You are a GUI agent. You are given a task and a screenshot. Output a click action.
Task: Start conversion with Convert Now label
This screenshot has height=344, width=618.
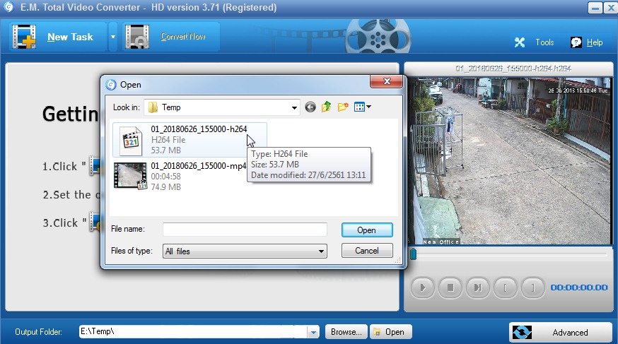point(183,37)
